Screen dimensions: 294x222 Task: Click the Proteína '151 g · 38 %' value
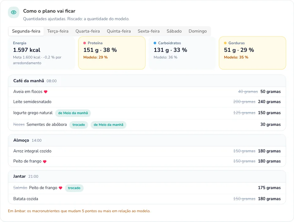click(100, 50)
